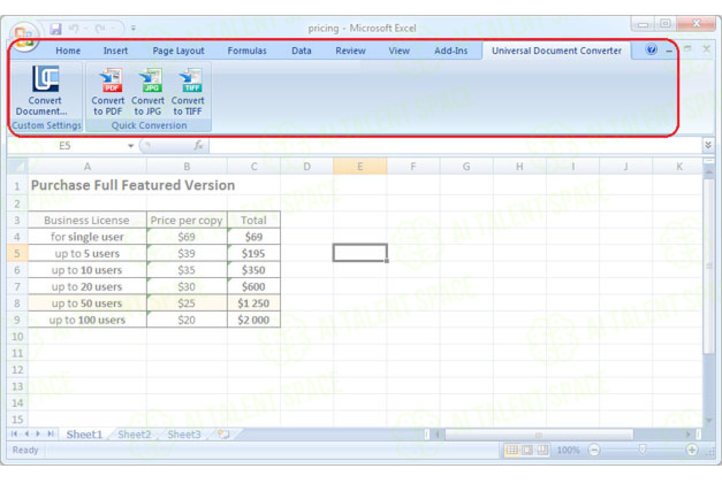
Task: Click the zoom slider handle
Action: [642, 450]
